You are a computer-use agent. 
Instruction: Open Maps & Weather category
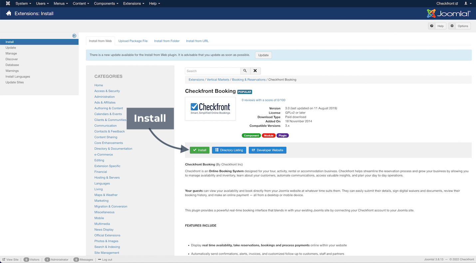click(x=106, y=195)
